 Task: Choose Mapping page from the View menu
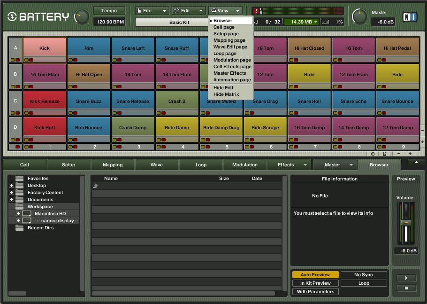230,40
